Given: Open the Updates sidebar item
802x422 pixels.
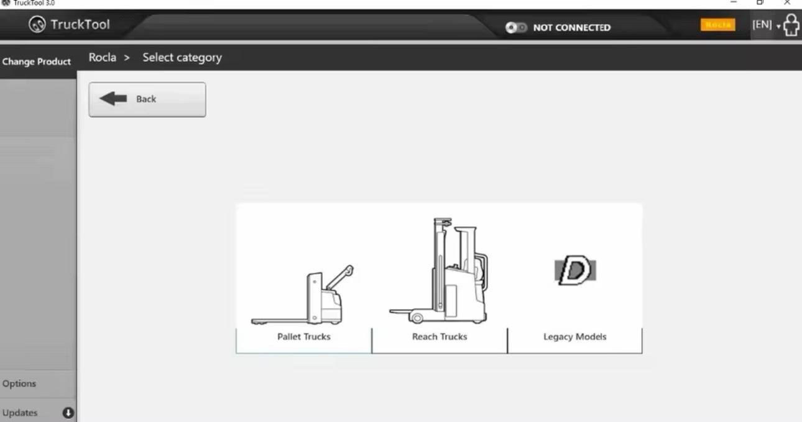Looking at the screenshot, I should (20, 413).
